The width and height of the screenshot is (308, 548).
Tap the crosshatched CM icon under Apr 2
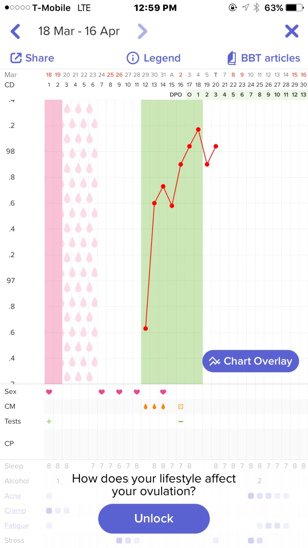tap(181, 406)
